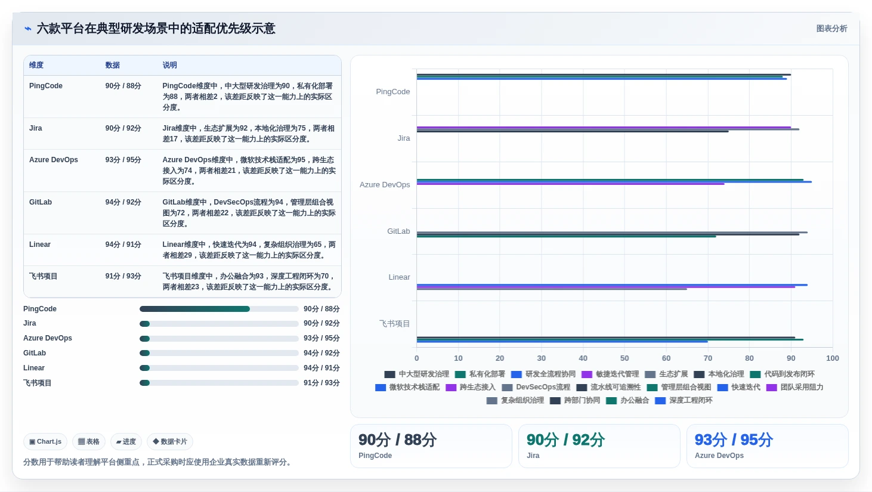Toggle the 私有化部署 legend item
This screenshot has width=872, height=492.
pyautogui.click(x=480, y=375)
